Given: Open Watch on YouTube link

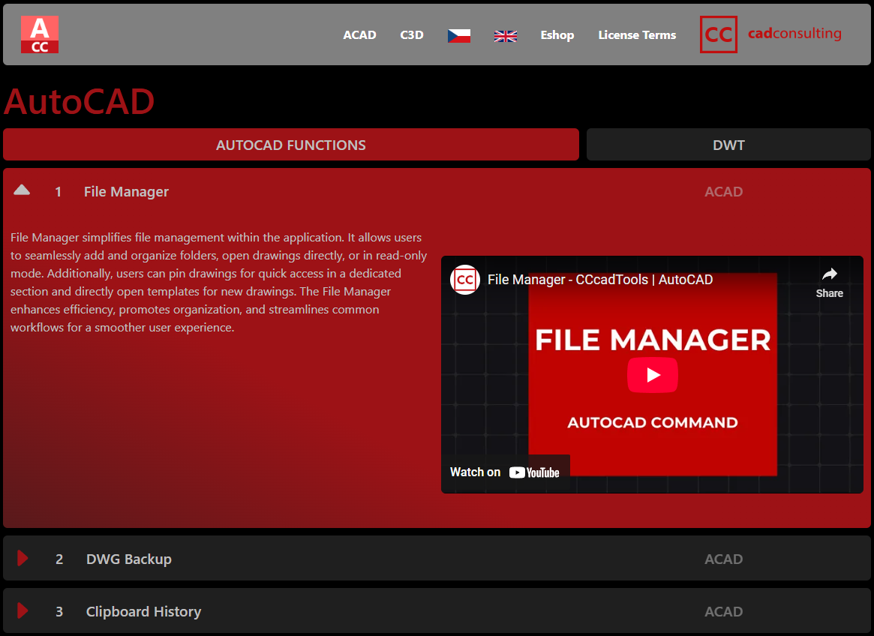Looking at the screenshot, I should (505, 472).
